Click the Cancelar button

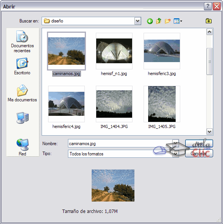tap(199, 154)
